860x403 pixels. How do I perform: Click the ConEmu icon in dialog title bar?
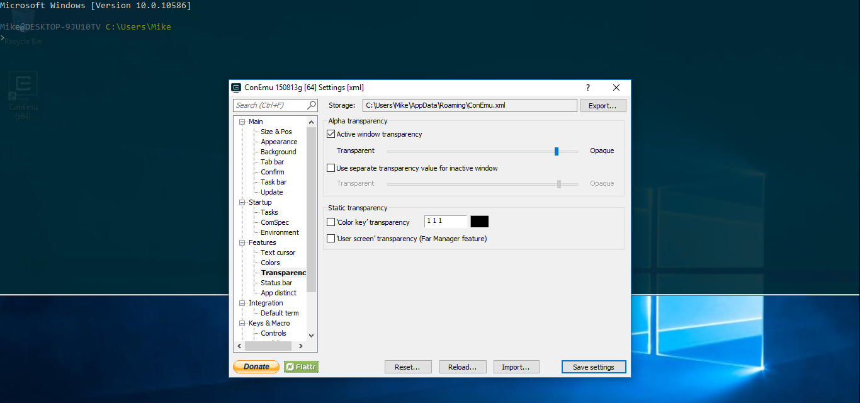[237, 88]
